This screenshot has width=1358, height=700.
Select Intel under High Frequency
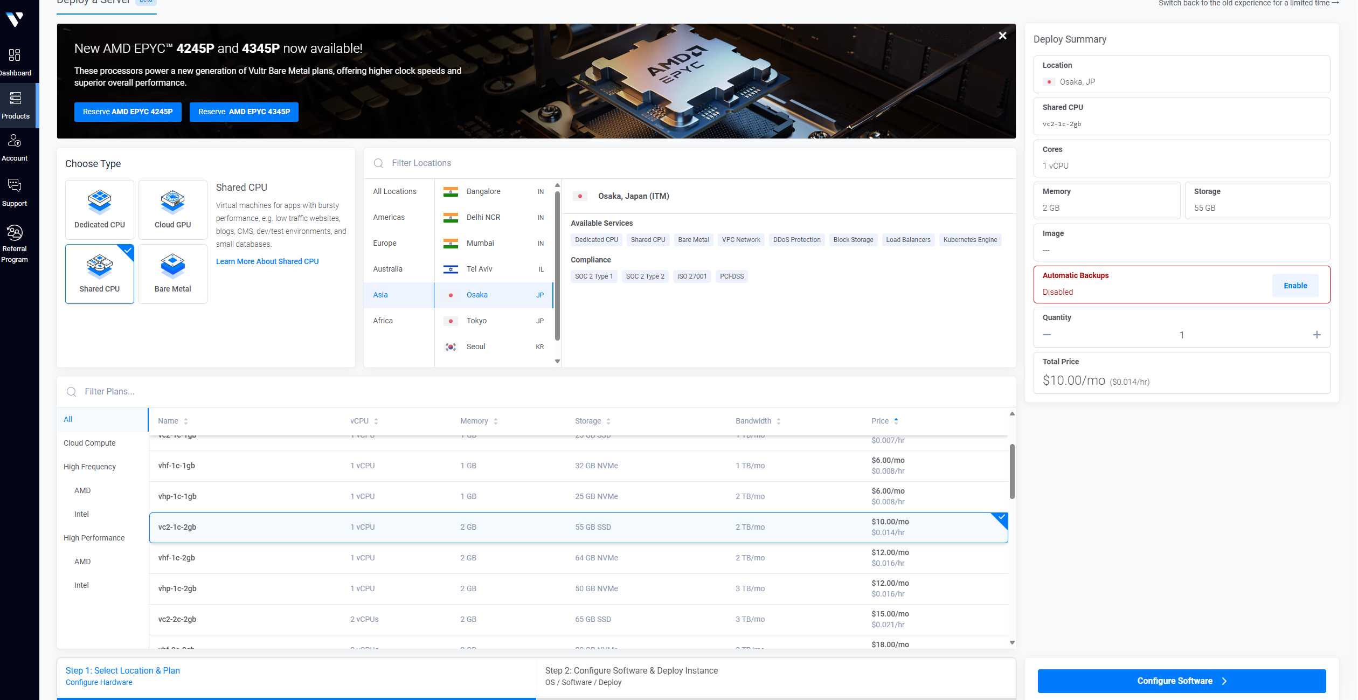pos(102,515)
